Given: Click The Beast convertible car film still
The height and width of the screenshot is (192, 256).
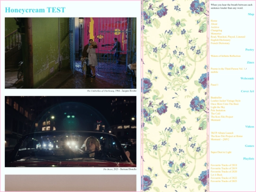Looking at the screenshot, I should [x=71, y=132].
